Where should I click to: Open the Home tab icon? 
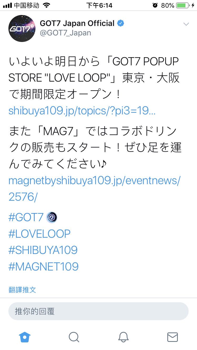coord(25,337)
